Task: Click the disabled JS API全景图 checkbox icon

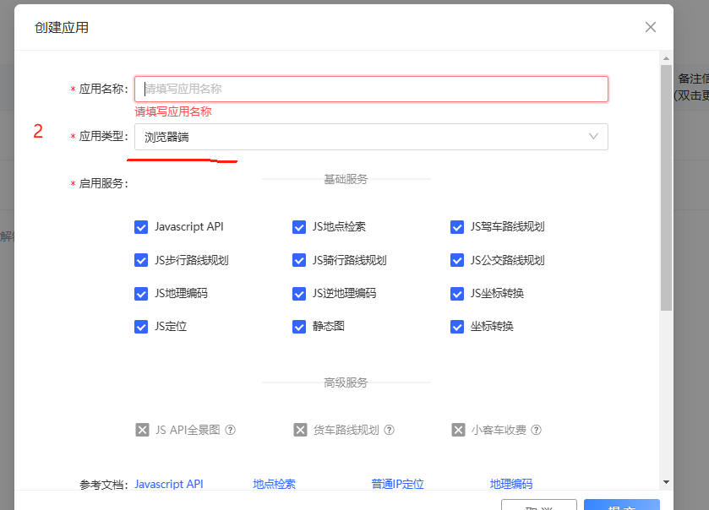Action: coord(142,430)
